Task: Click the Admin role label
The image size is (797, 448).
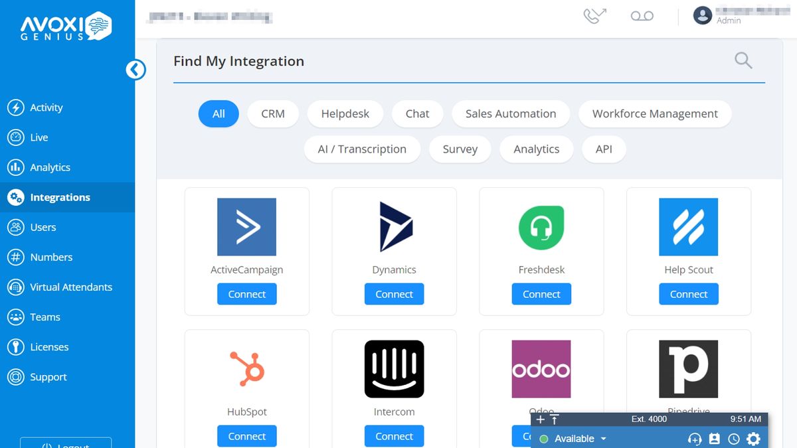Action: tap(729, 21)
